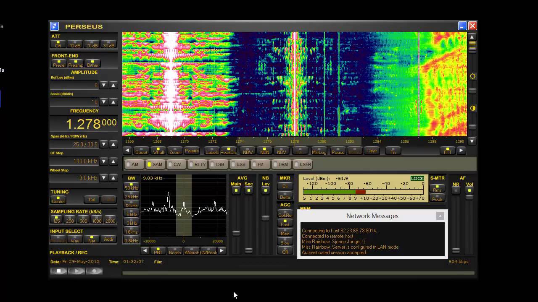Click the WFall waterfall button
Viewport: 538px width, 302px height.
pos(158,151)
